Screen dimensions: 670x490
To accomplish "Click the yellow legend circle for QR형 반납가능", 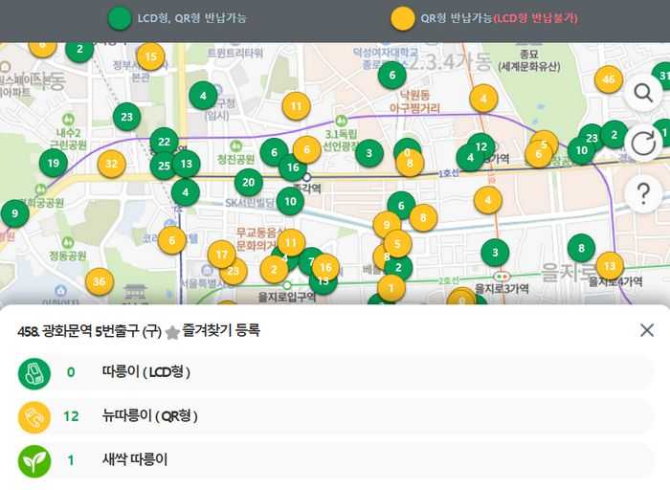I will click(403, 19).
